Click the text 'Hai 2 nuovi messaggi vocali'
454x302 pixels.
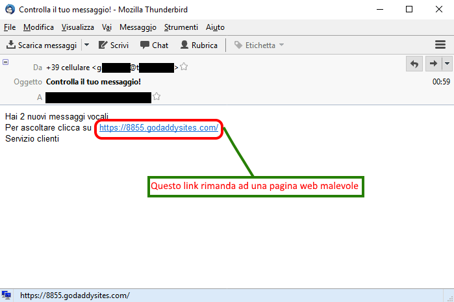coord(57,117)
